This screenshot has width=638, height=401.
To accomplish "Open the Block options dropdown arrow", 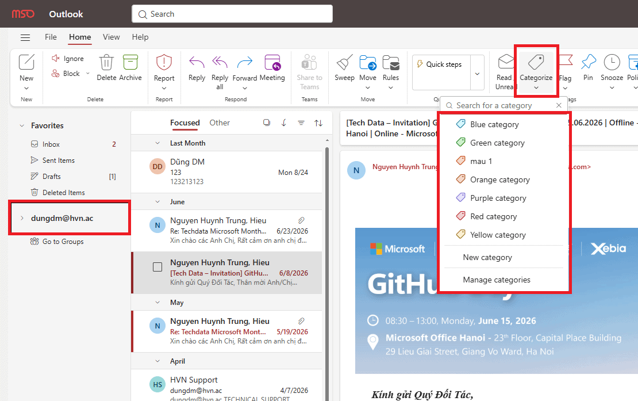I will pos(87,73).
